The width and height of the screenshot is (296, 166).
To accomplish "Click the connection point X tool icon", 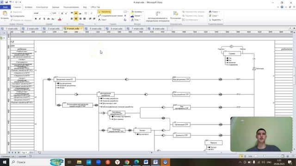I will coord(125,16).
